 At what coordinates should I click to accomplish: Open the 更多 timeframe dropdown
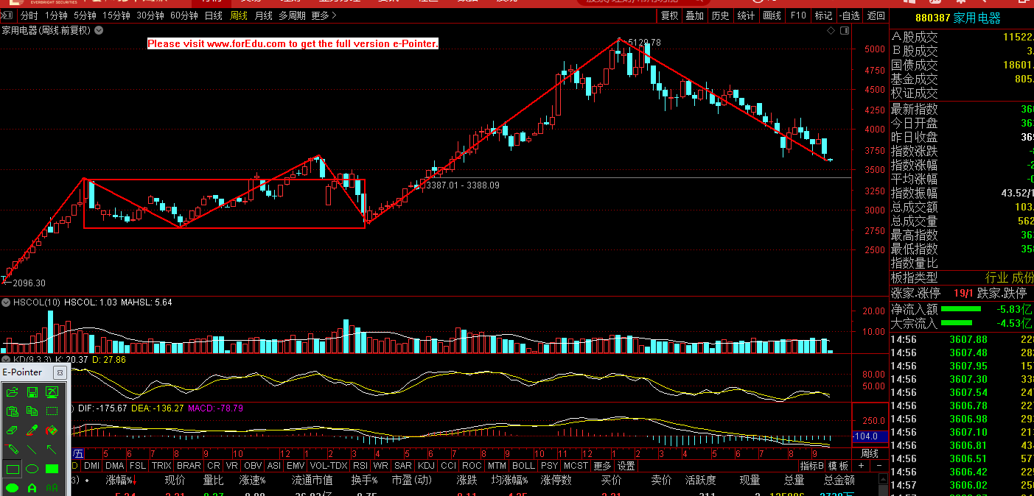pyautogui.click(x=324, y=15)
